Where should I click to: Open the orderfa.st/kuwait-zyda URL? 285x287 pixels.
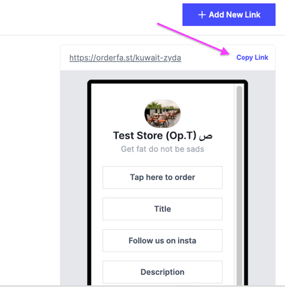pos(125,58)
